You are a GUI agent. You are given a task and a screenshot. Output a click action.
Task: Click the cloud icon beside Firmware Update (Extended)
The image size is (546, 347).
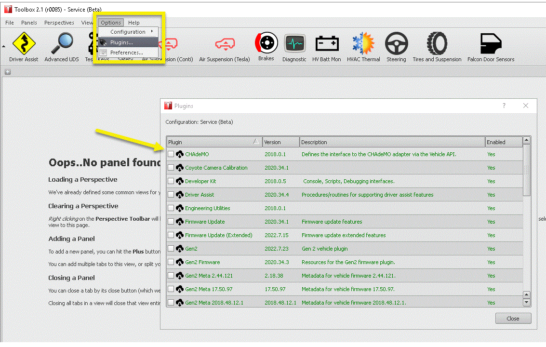[180, 235]
